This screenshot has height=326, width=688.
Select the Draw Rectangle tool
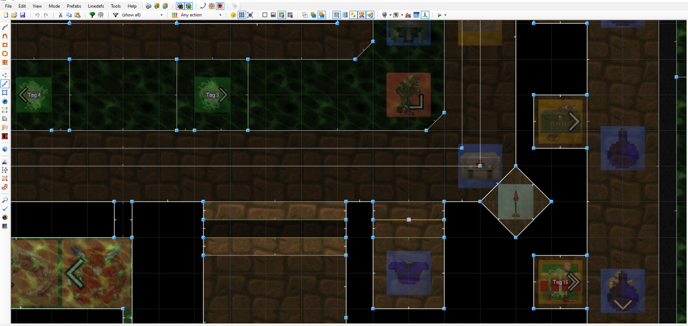(5, 45)
